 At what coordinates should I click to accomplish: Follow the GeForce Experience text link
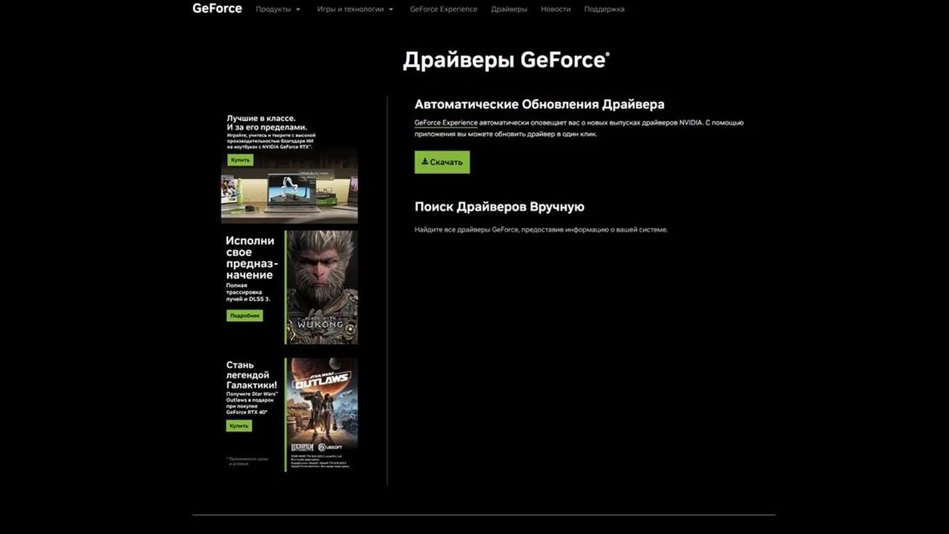click(x=446, y=123)
